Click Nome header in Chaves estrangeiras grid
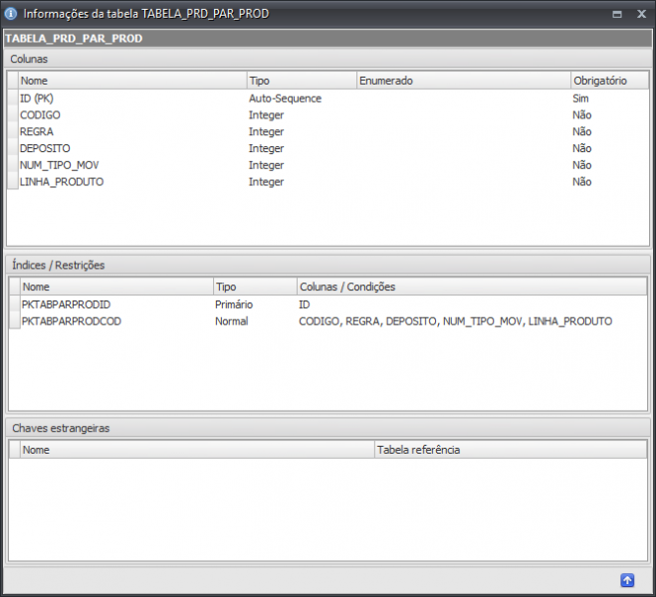656x597 pixels. point(197,450)
